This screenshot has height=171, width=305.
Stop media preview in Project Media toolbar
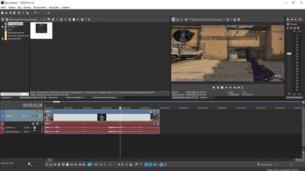point(74,19)
